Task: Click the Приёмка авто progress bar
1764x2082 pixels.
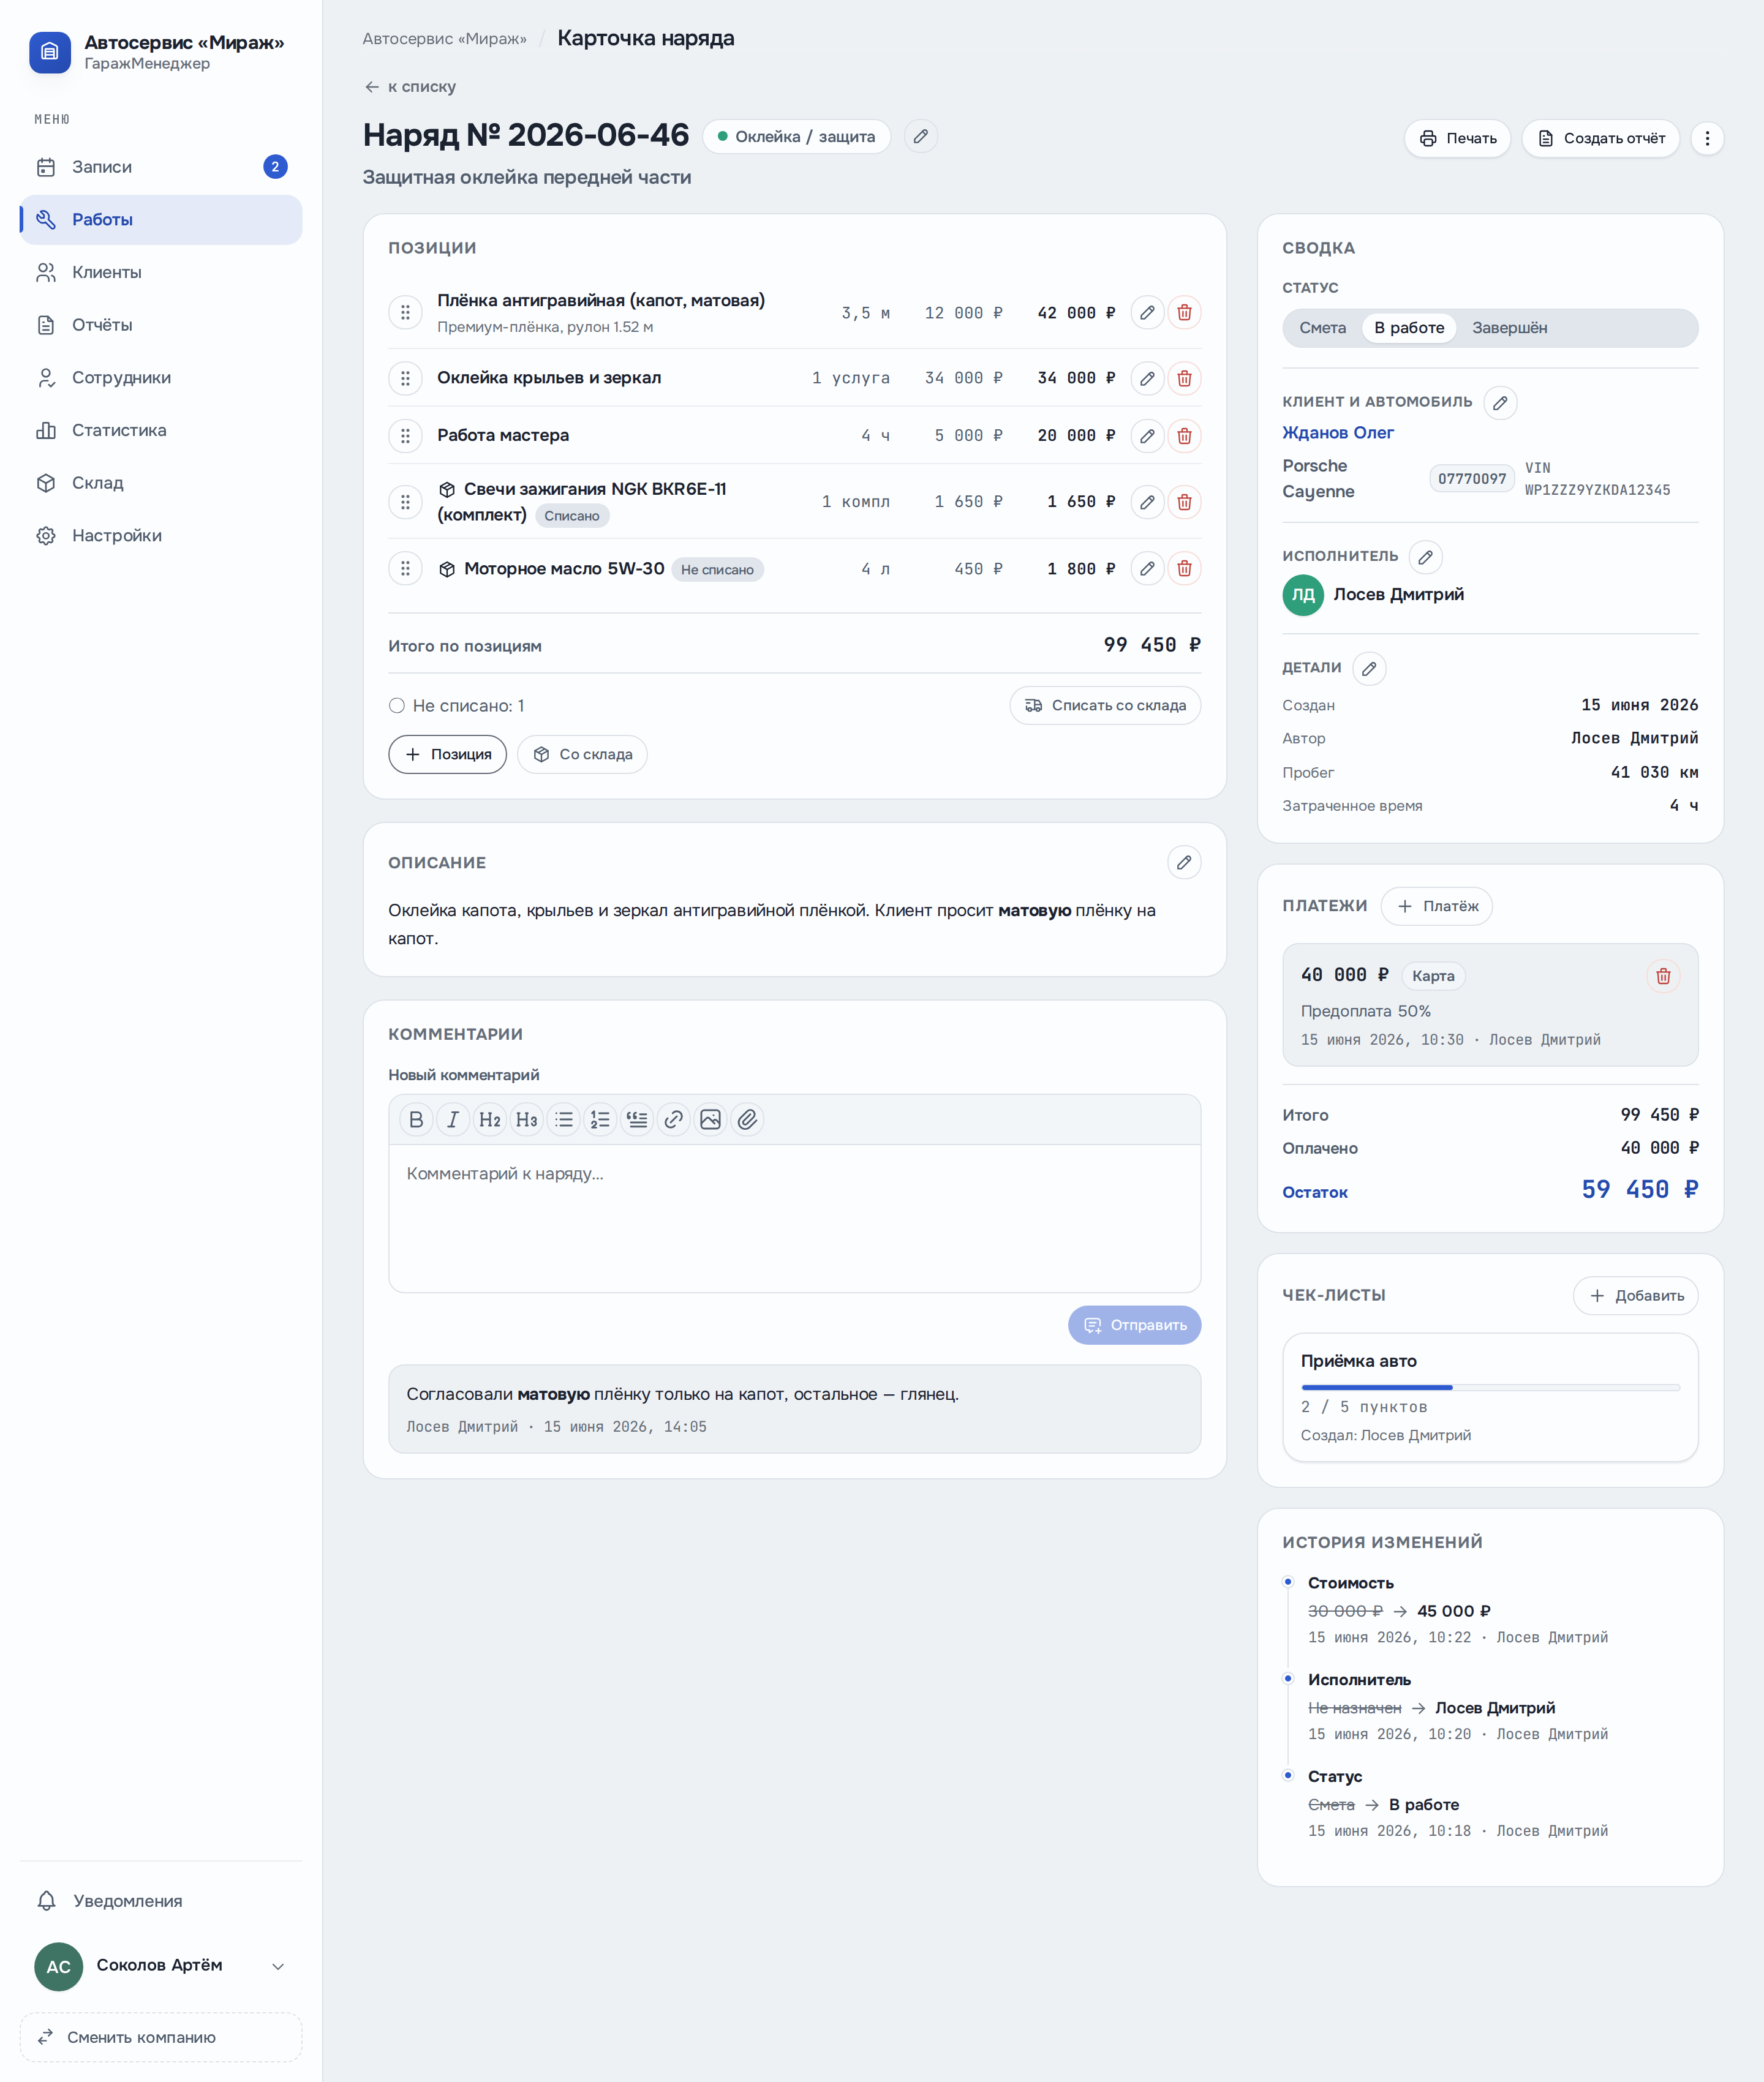Action: click(1490, 1388)
